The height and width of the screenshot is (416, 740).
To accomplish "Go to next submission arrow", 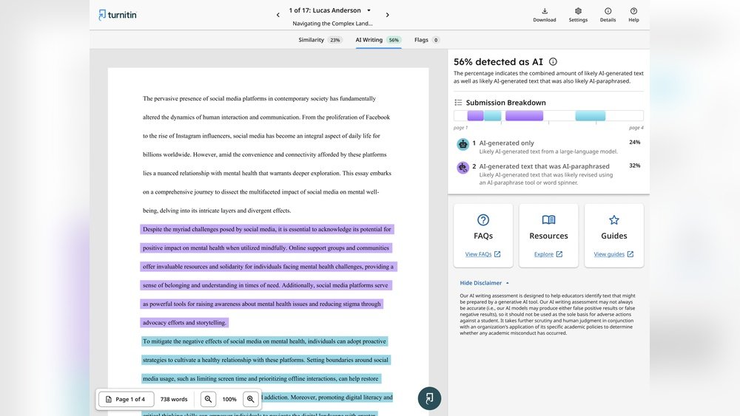I will (388, 15).
